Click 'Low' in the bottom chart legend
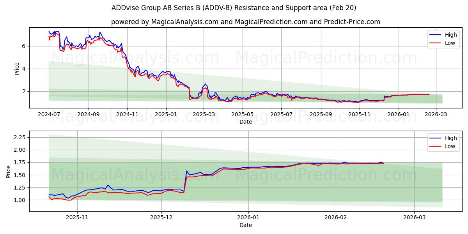 coord(450,146)
